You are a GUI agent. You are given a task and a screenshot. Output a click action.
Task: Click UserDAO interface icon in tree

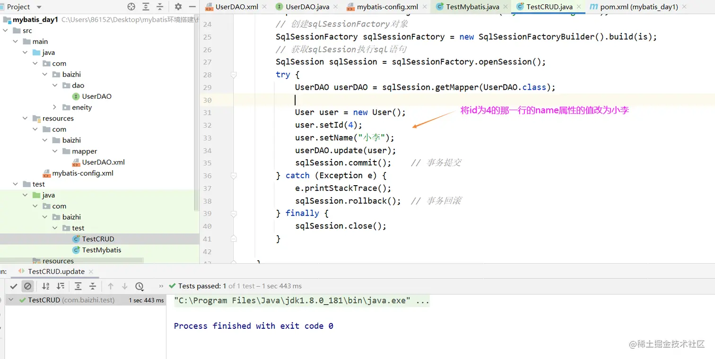[x=76, y=96]
